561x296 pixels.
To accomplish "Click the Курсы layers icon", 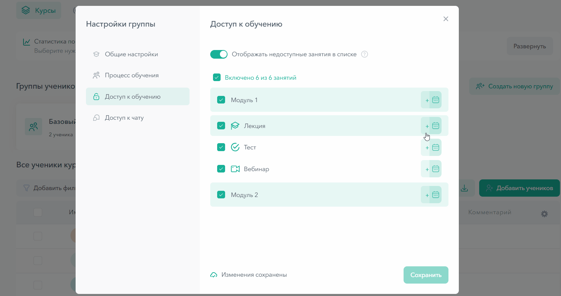I will pyautogui.click(x=26, y=10).
